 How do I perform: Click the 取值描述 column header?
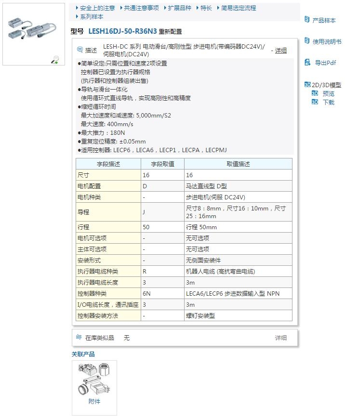click(238, 164)
